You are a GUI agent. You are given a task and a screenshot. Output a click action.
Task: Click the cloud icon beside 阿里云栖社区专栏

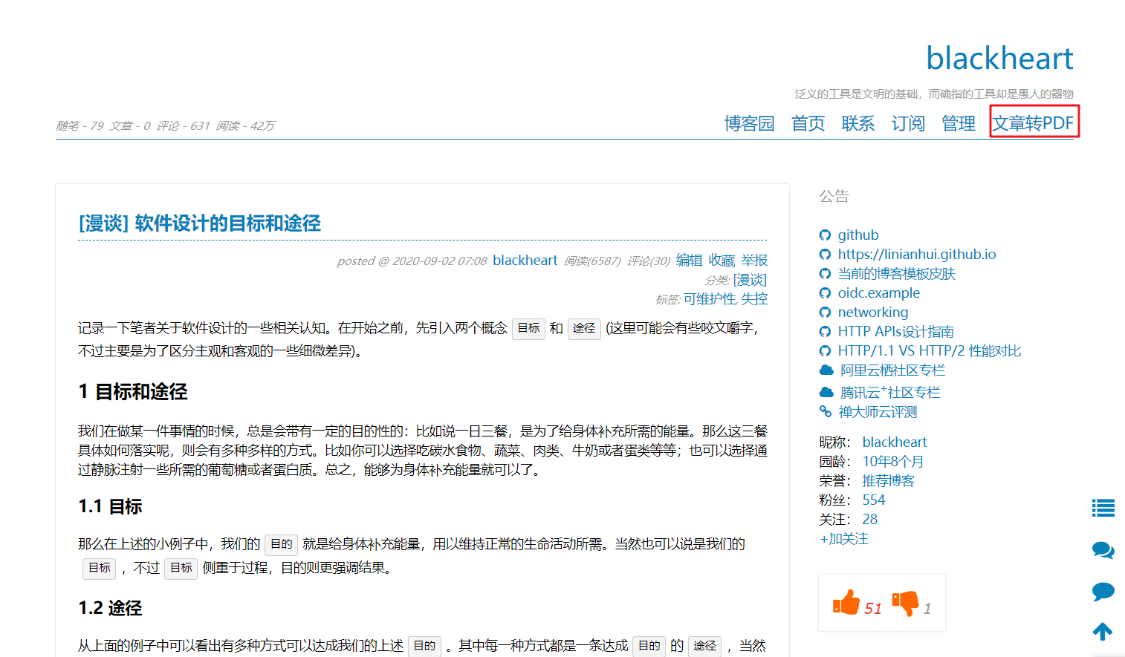(x=826, y=370)
